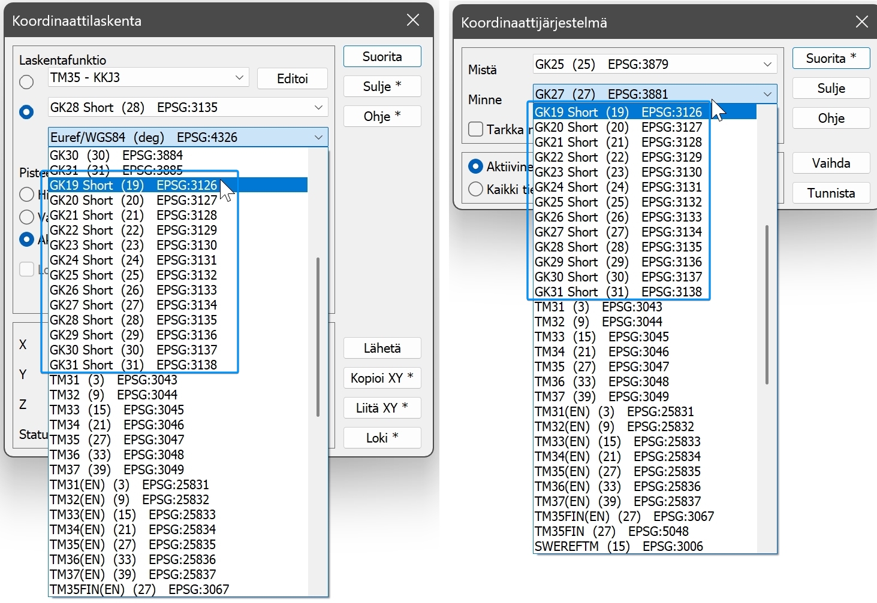Choose the Aktiivinen radio button

tap(476, 166)
